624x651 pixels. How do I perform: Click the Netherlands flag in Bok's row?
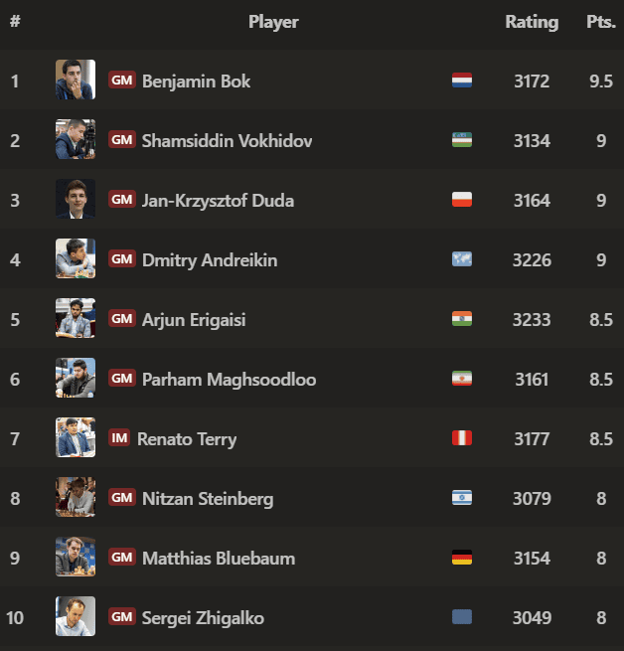click(461, 81)
